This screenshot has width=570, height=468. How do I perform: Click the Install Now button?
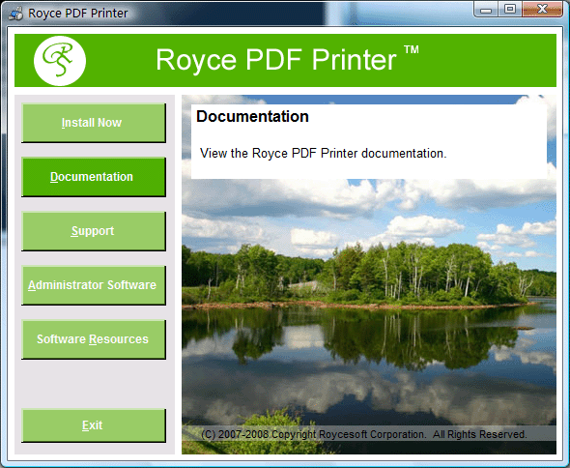[x=94, y=123]
